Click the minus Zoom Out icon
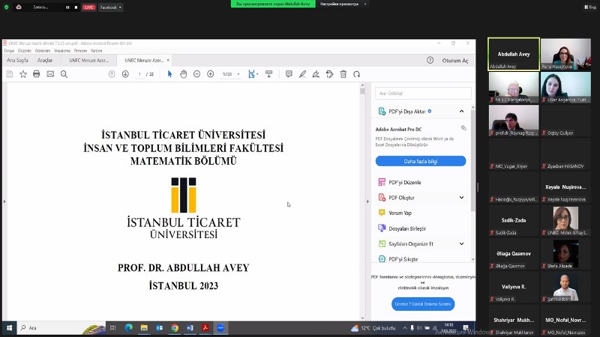This screenshot has height=337, width=600. [196, 74]
